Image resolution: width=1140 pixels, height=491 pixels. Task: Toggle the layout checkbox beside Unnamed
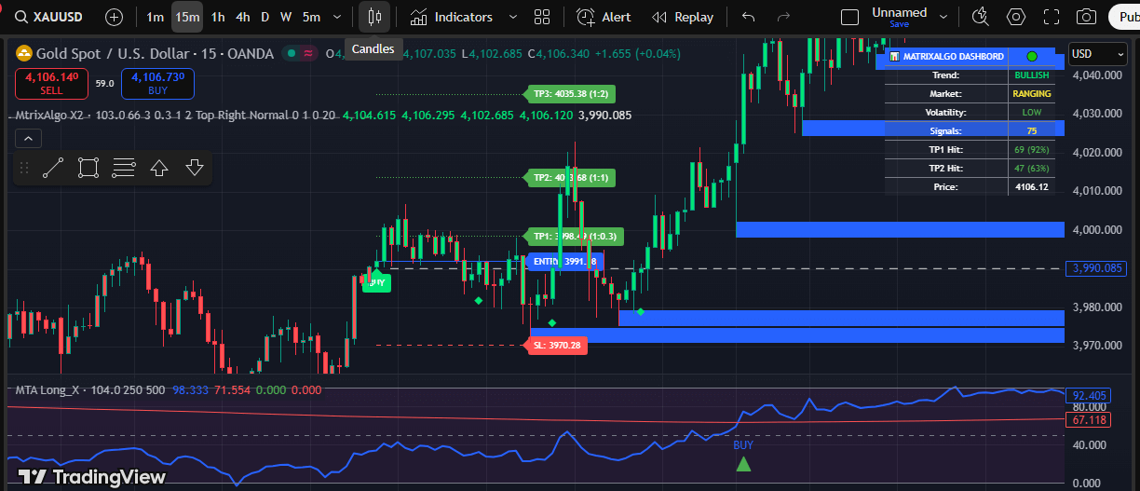click(x=849, y=17)
